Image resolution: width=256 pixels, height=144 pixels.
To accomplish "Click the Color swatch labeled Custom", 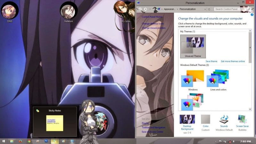I will tap(205, 120).
